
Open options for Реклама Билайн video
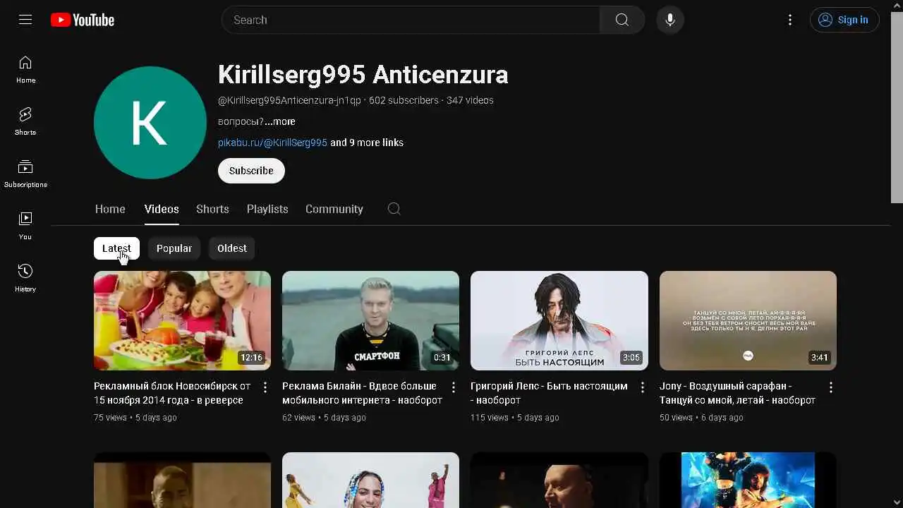pyautogui.click(x=454, y=387)
